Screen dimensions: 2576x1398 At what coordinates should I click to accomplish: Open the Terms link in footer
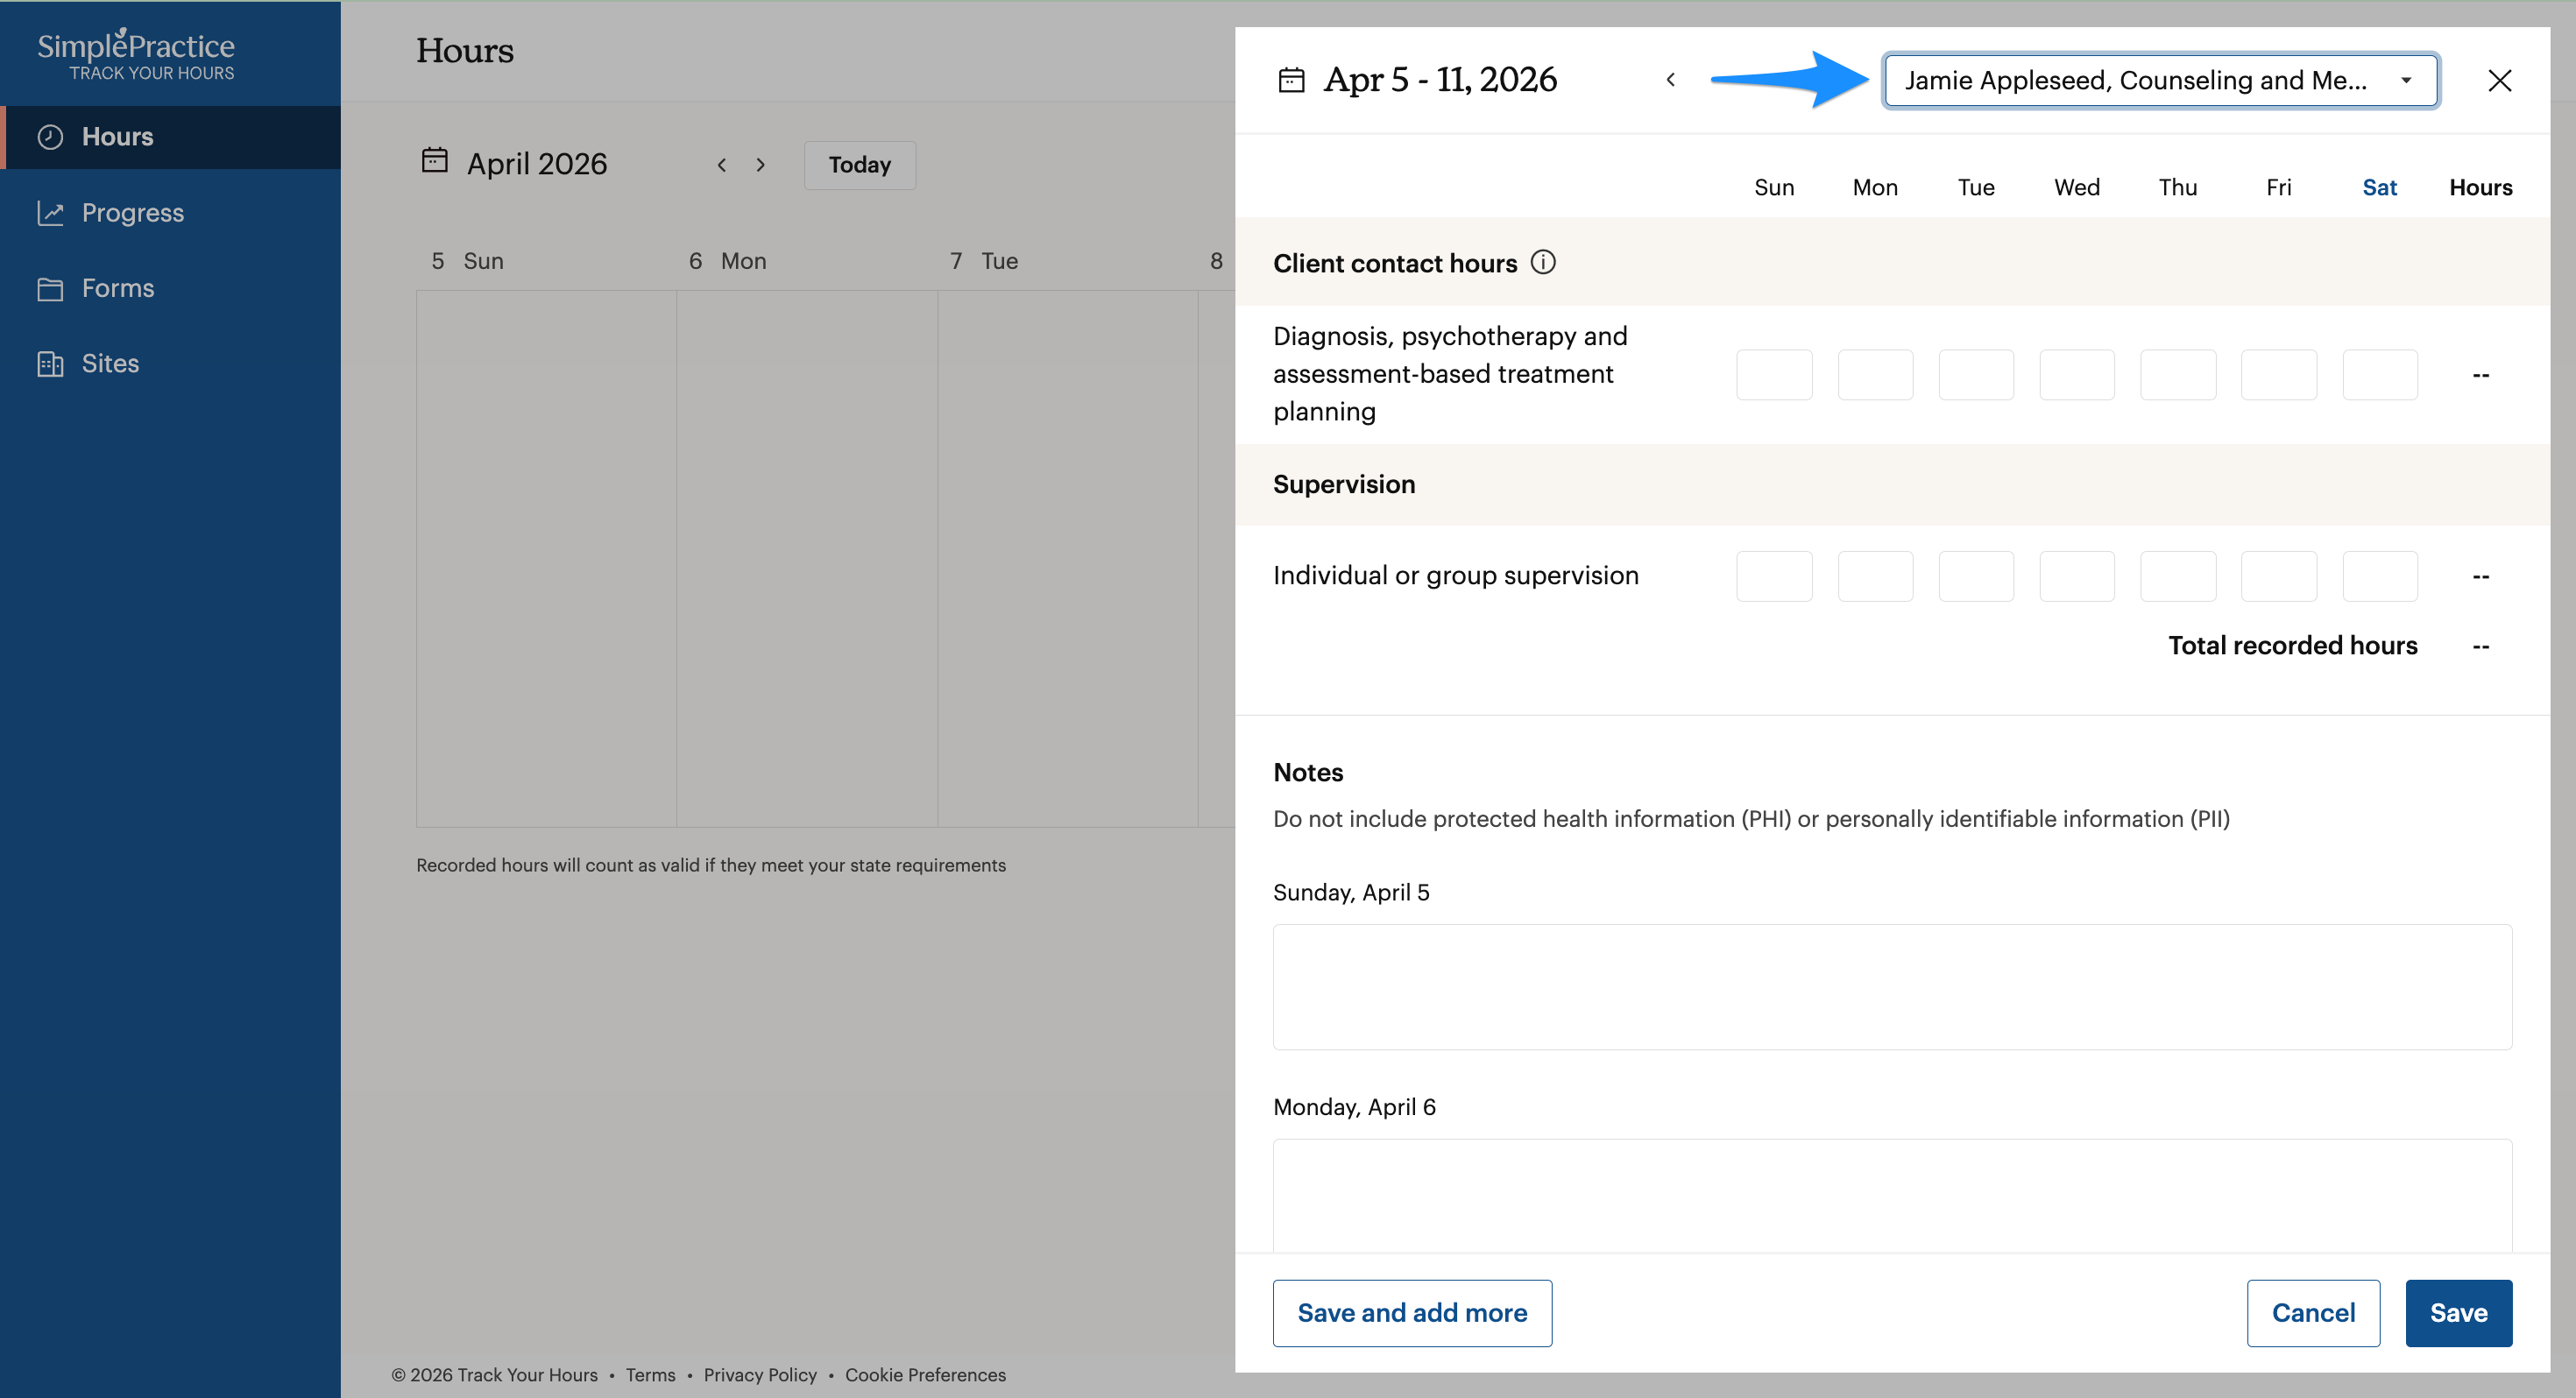coord(650,1375)
